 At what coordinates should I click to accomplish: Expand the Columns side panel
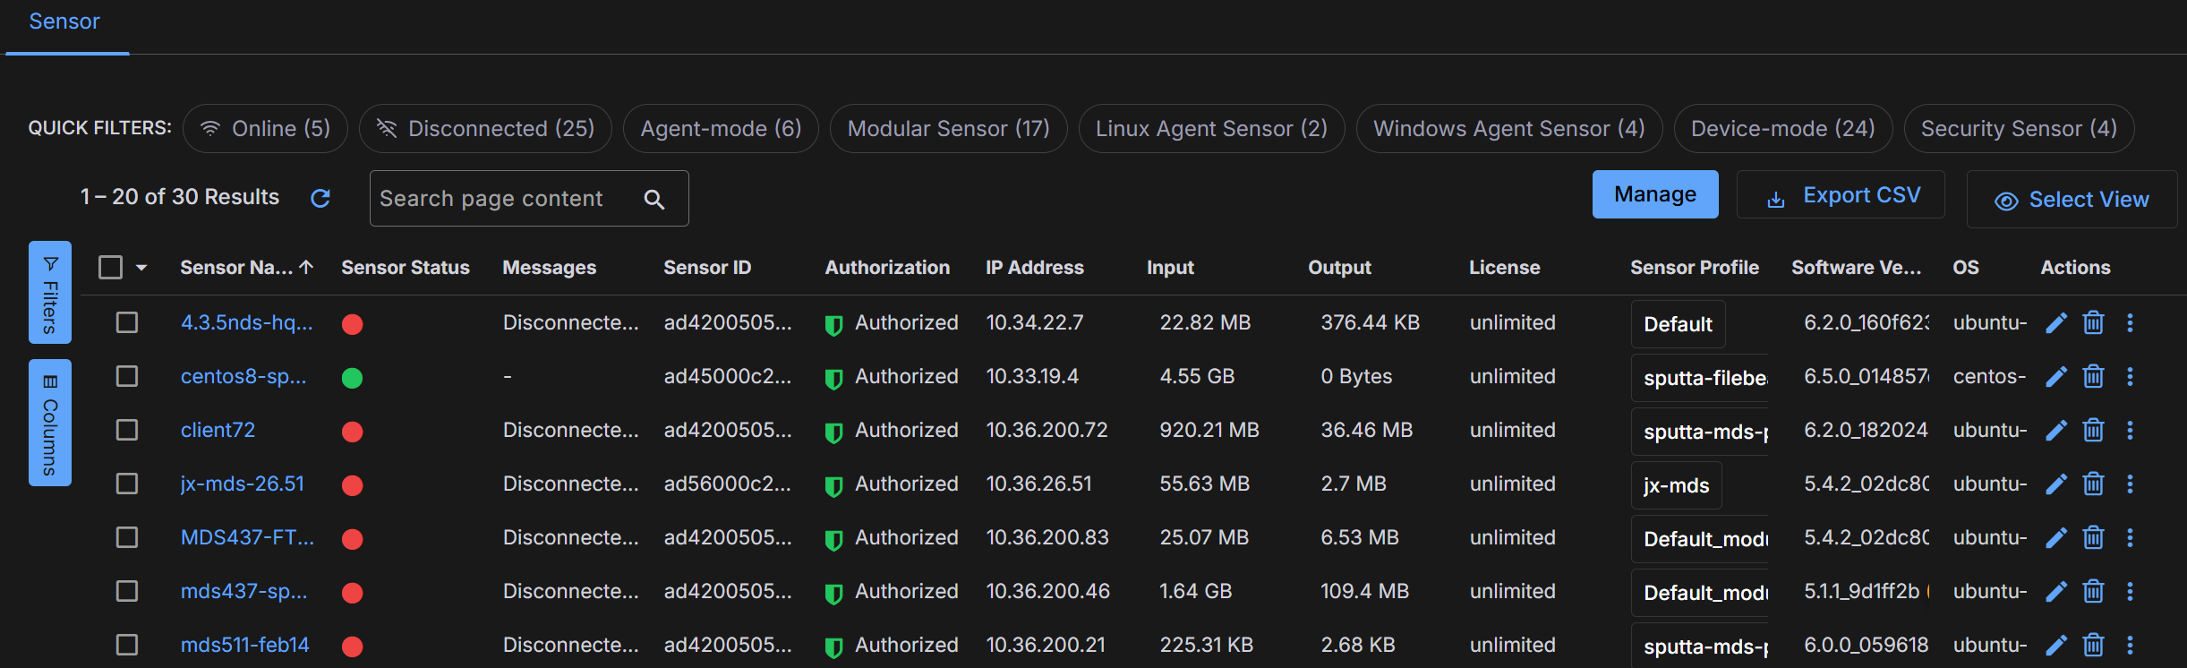pos(50,423)
